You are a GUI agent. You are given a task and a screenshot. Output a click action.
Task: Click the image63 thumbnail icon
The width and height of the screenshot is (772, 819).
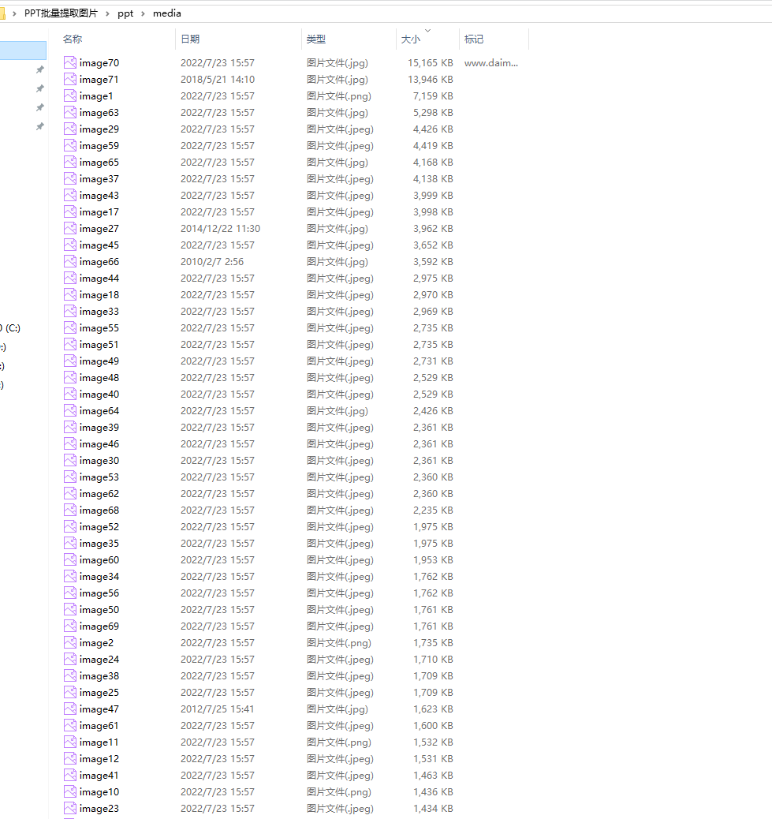point(70,112)
